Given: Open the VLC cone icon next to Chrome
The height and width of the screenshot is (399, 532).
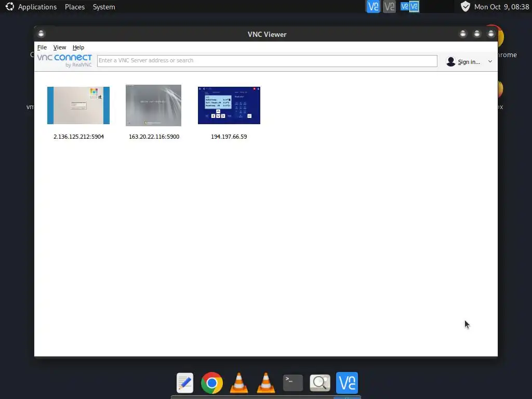Looking at the screenshot, I should [239, 383].
